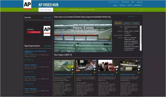This screenshot has height=97, width=166.
Task: Play the US companies in China thumbnail video
Action: pos(117,70)
